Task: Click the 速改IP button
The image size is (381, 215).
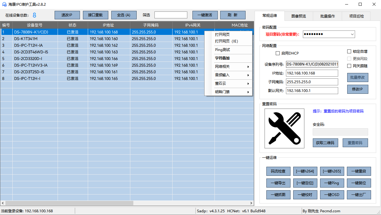Action: 67,15
